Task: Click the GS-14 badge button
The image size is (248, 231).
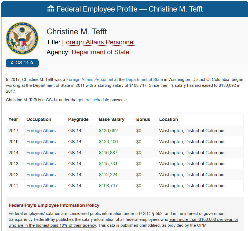Action: pyautogui.click(x=22, y=63)
